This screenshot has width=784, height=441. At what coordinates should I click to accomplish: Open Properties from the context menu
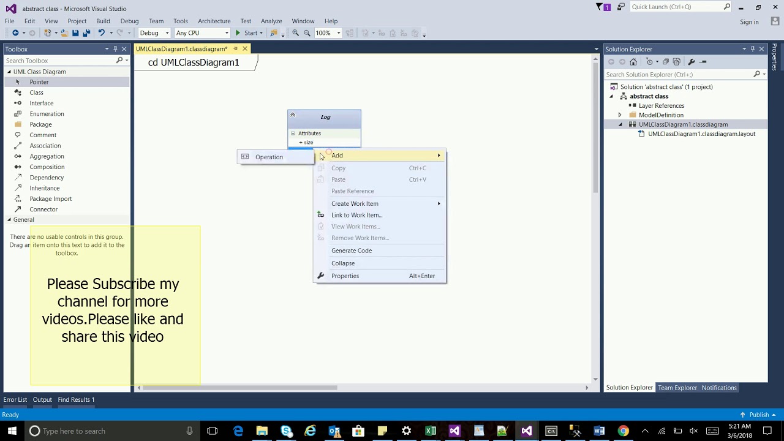[380, 276]
